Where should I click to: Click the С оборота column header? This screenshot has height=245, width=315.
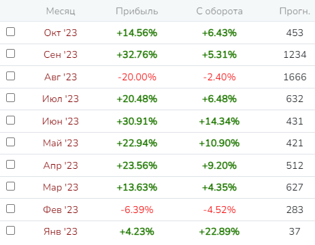[x=219, y=11]
